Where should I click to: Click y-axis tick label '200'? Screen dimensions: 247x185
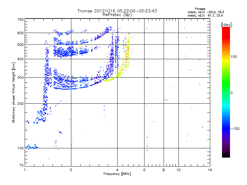pyautogui.click(x=20, y=104)
